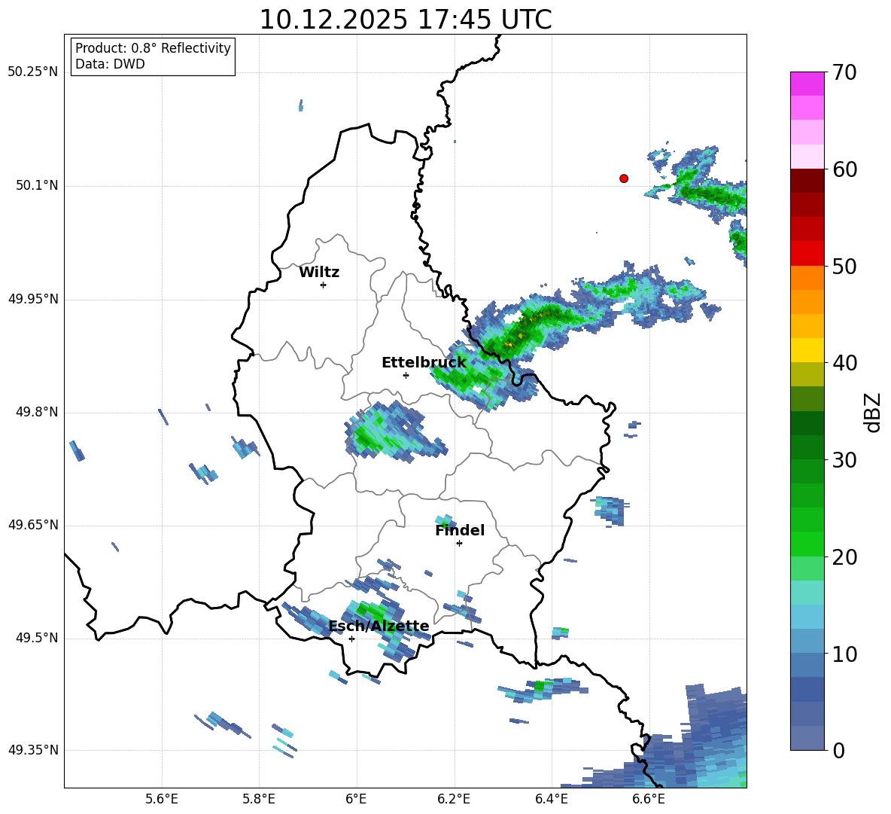The width and height of the screenshot is (891, 814).
Task: Click the Findel city label
Action: [460, 530]
